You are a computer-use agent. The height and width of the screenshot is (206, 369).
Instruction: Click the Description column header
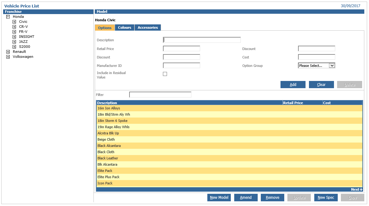(190, 103)
